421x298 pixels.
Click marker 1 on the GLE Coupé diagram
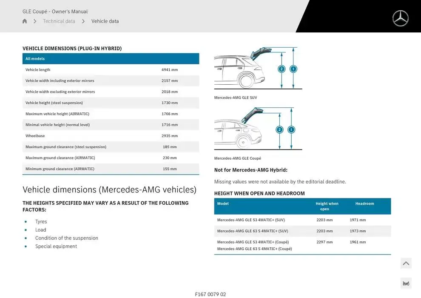[291, 129]
